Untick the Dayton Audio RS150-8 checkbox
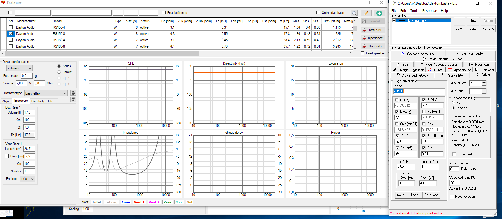 [11, 34]
